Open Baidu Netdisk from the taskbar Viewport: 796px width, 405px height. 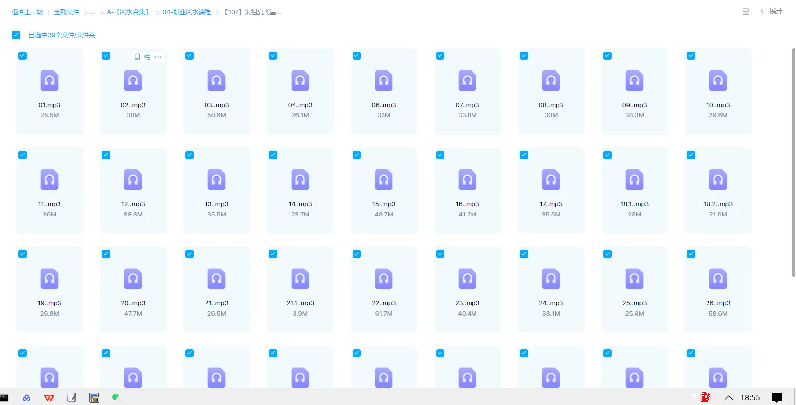click(27, 398)
